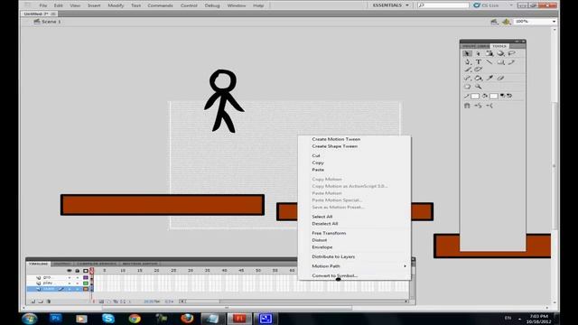Select the Brush tool
The image size is (578, 325).
(x=467, y=70)
